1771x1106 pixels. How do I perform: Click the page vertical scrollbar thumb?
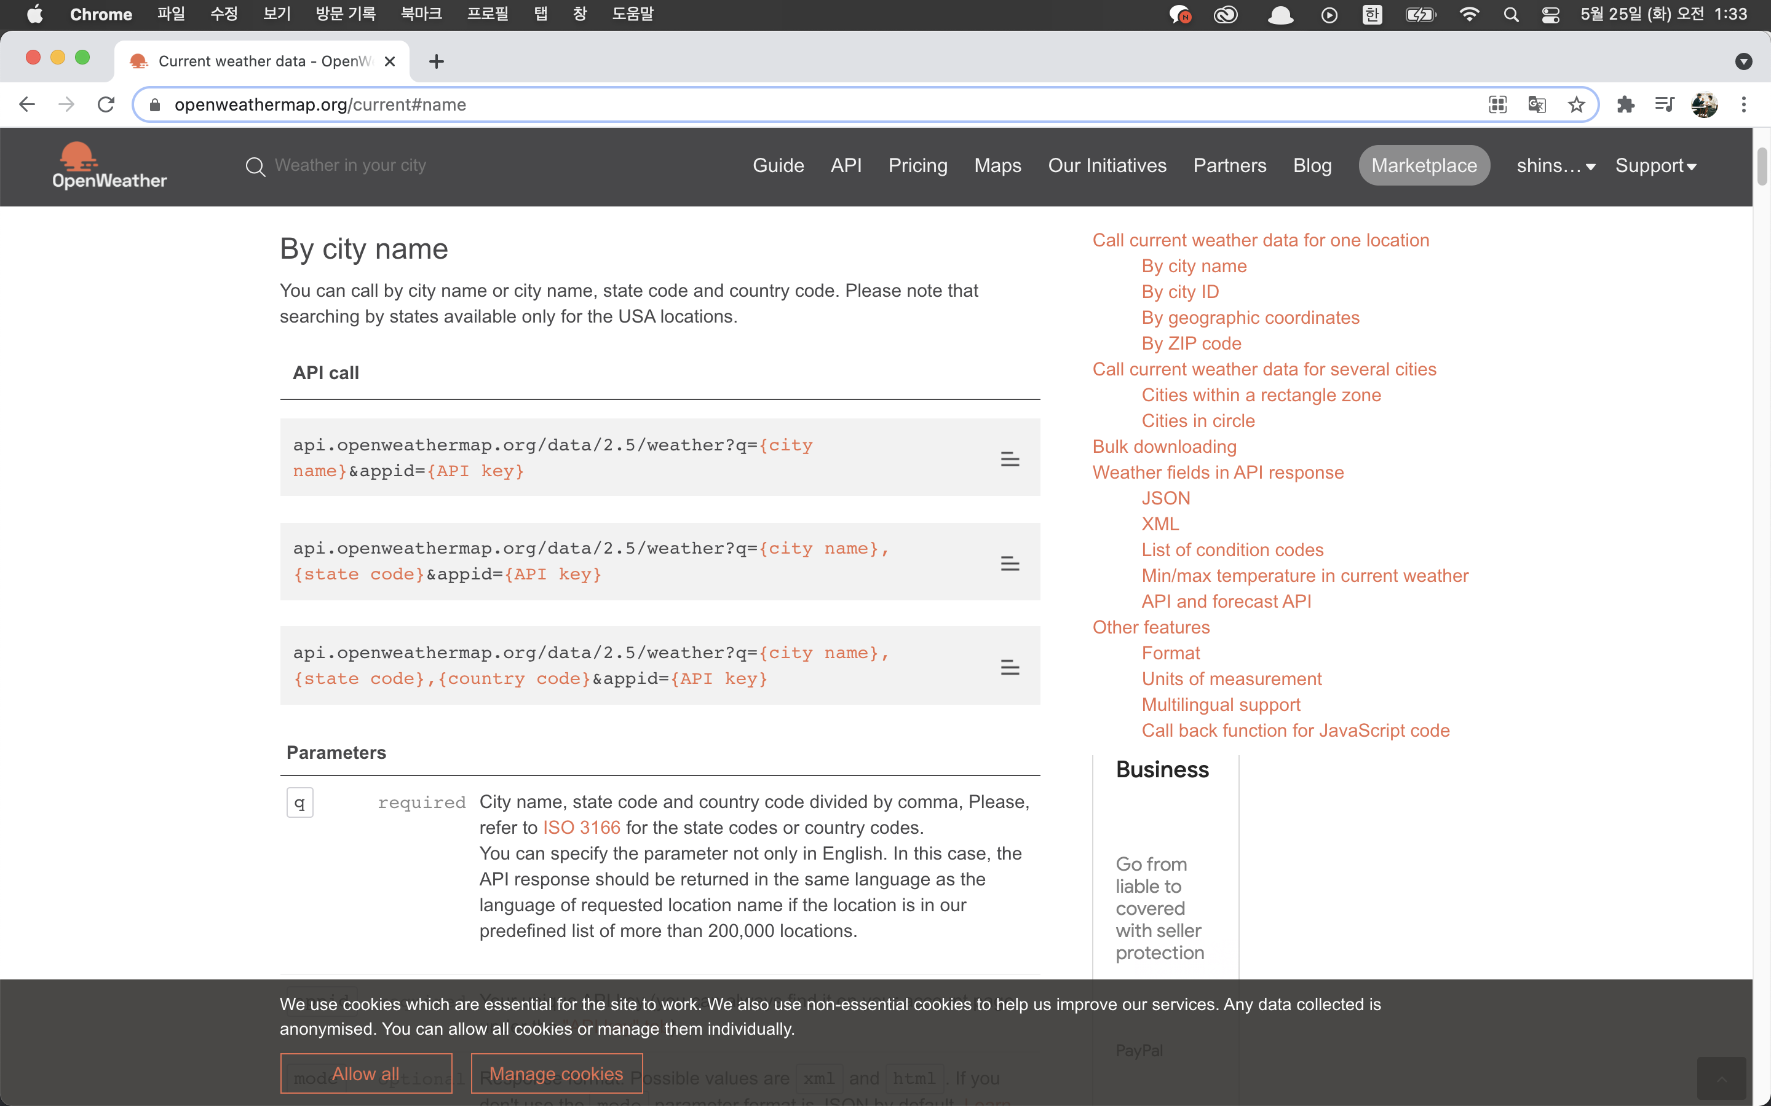click(x=1762, y=166)
